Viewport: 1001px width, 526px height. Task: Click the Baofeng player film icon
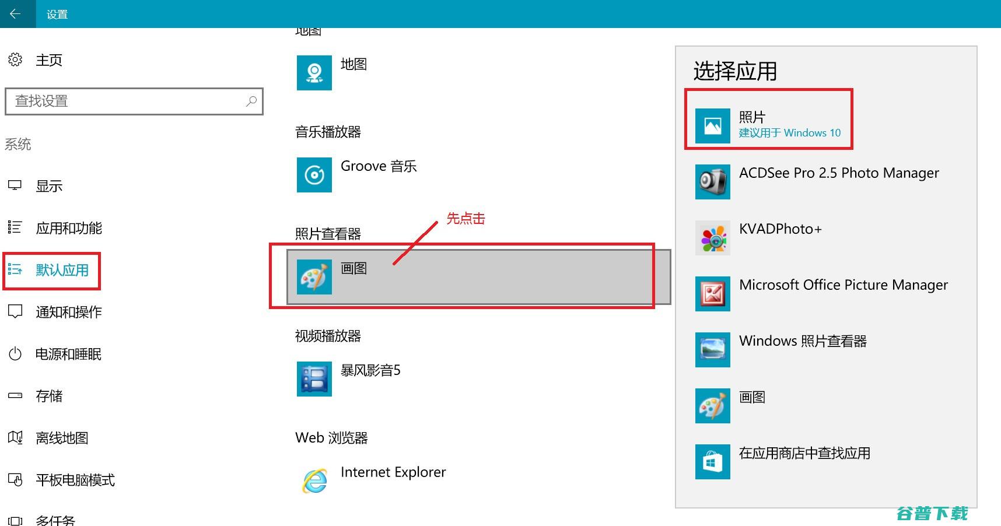point(314,379)
